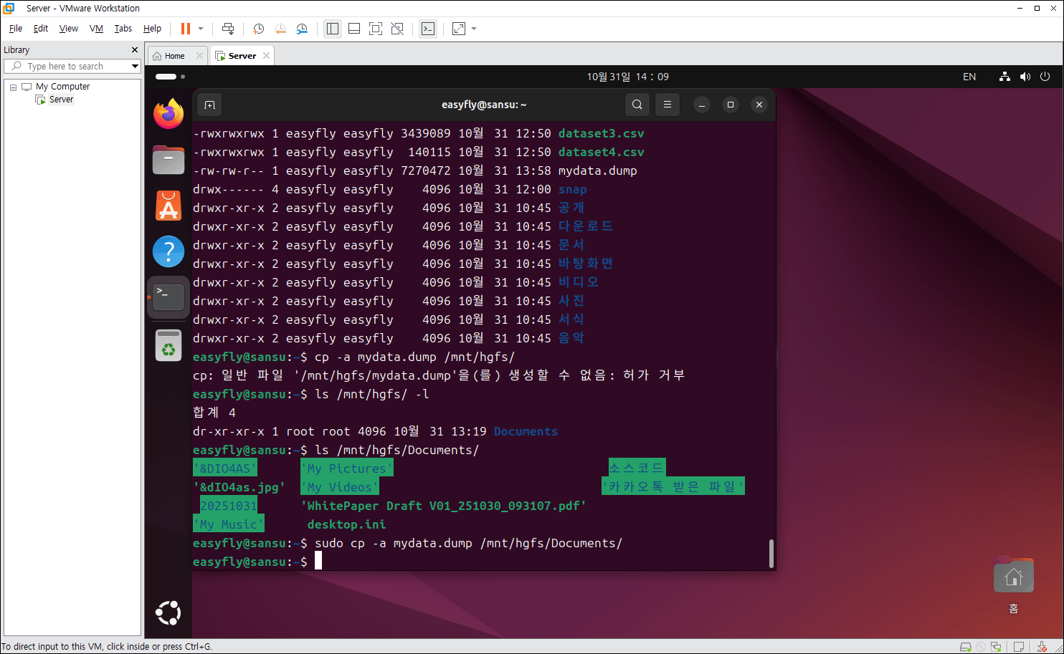Click the stretch guest display icon

point(459,29)
